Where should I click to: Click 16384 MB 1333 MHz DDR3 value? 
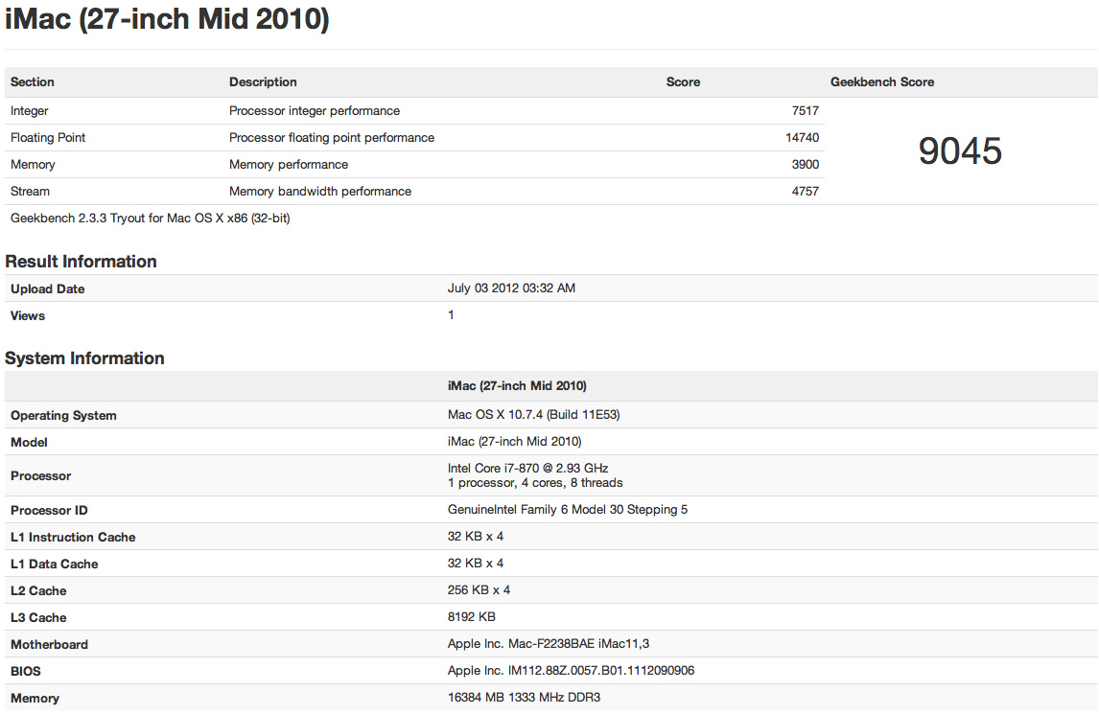[x=524, y=697]
